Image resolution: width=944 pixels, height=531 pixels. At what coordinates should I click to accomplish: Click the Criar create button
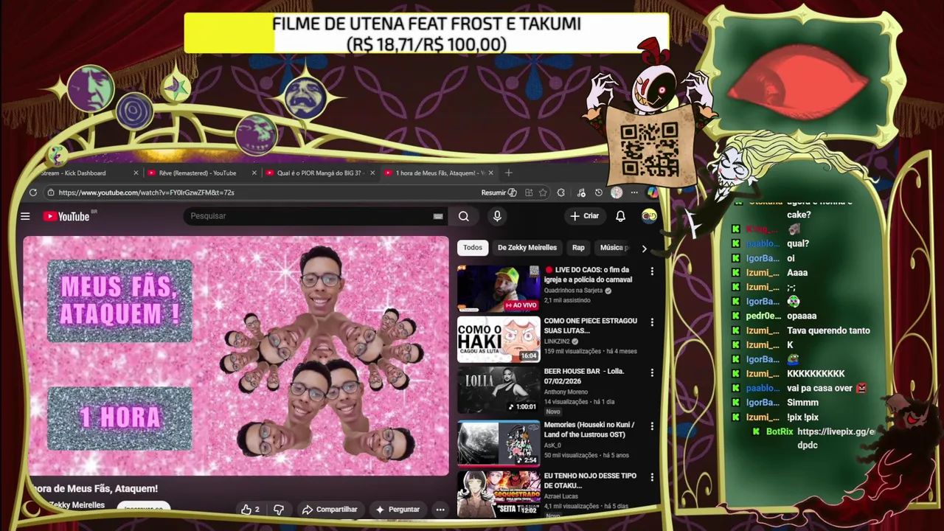[584, 216]
